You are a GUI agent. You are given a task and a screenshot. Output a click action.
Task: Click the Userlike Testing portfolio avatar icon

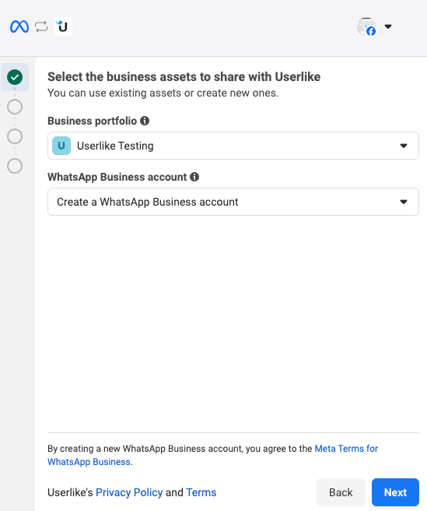pos(61,146)
